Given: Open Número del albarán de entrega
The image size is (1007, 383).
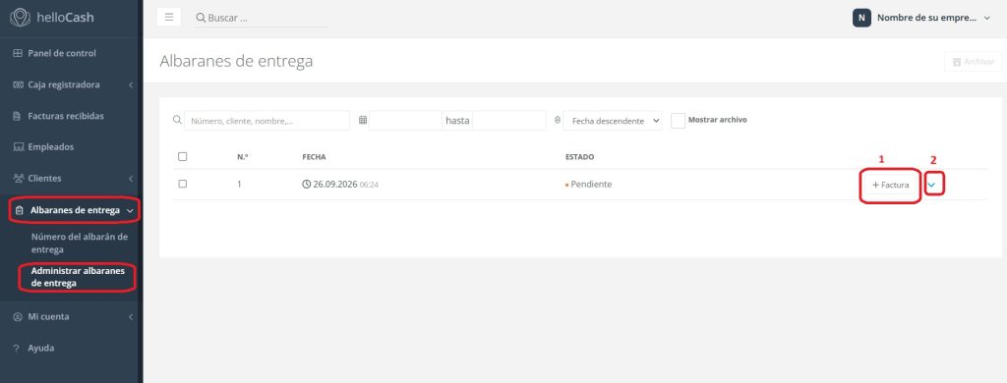Looking at the screenshot, I should tap(80, 244).
